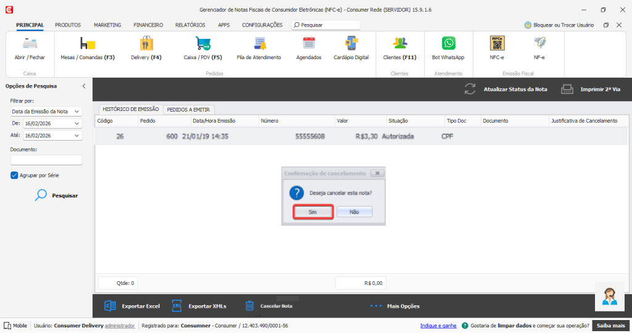Collapse the Opções de Pesquisa panel
The image size is (632, 333).
click(84, 86)
